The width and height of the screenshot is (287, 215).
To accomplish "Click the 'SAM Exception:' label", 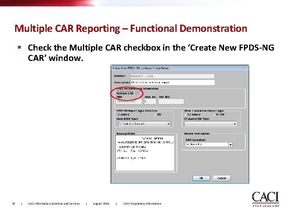I will [x=195, y=140].
